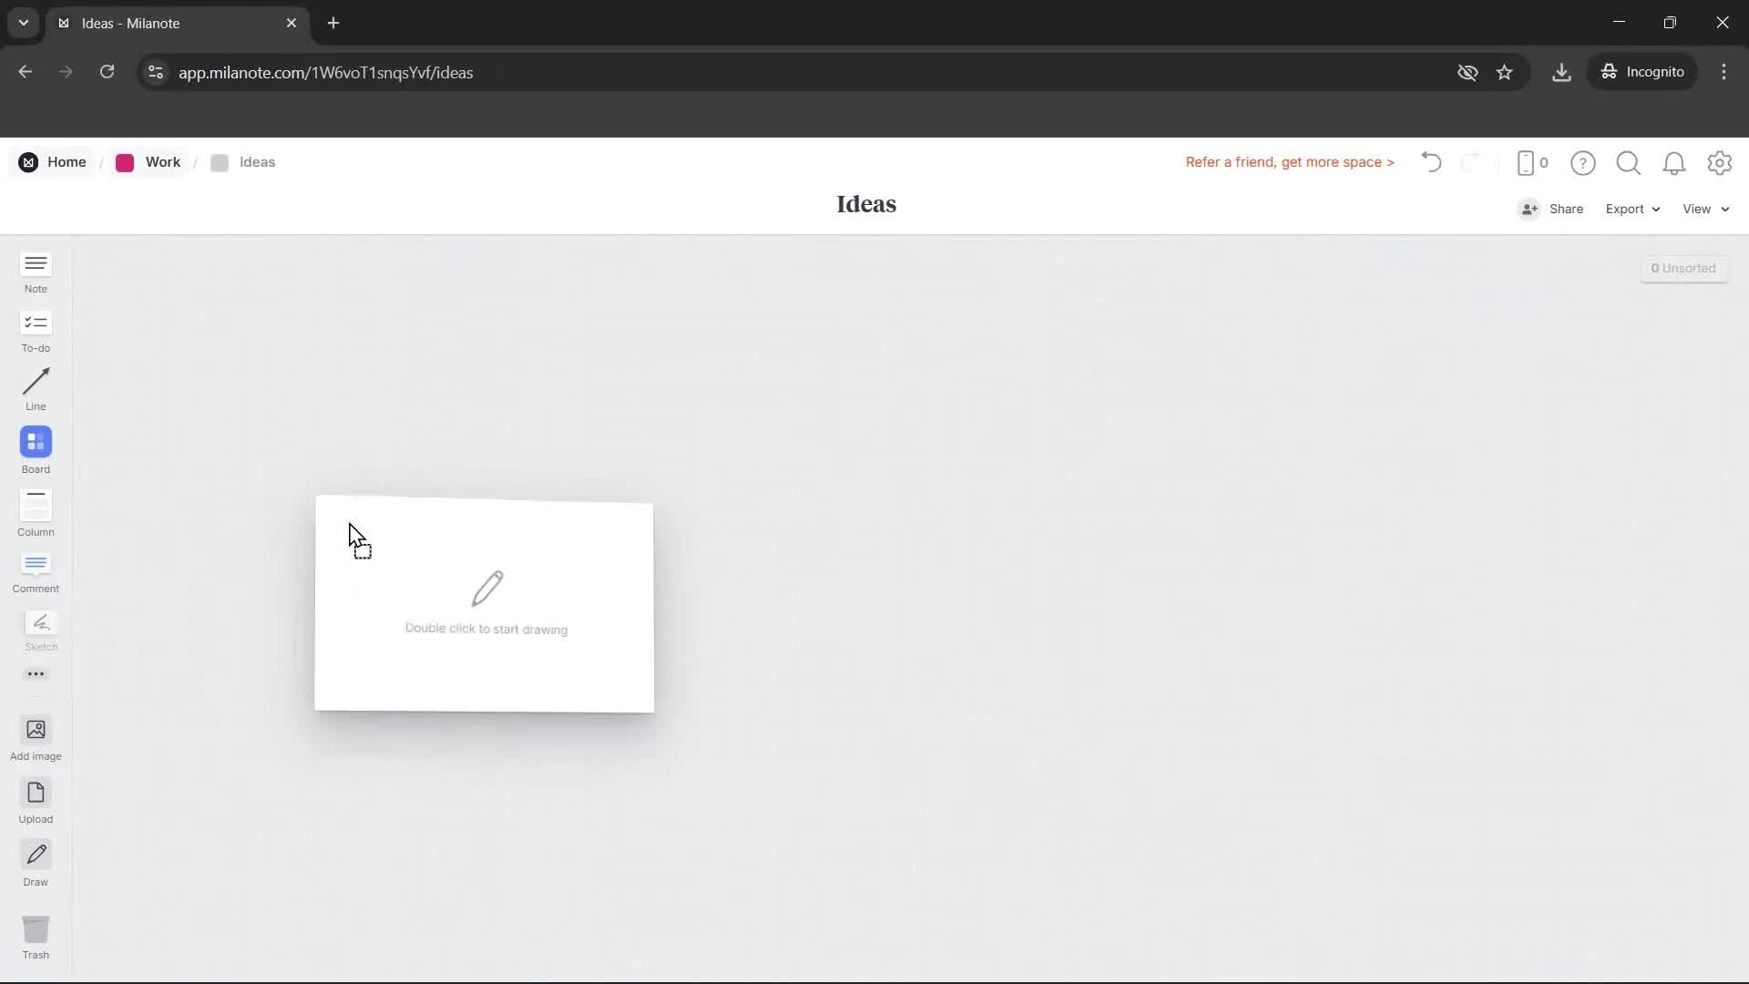Image resolution: width=1749 pixels, height=984 pixels.
Task: Select the To-do tool
Action: (x=36, y=332)
